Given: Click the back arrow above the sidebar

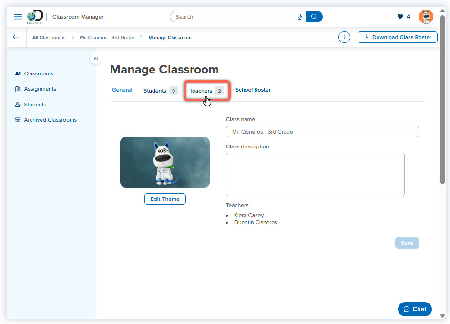Looking at the screenshot, I should [16, 37].
